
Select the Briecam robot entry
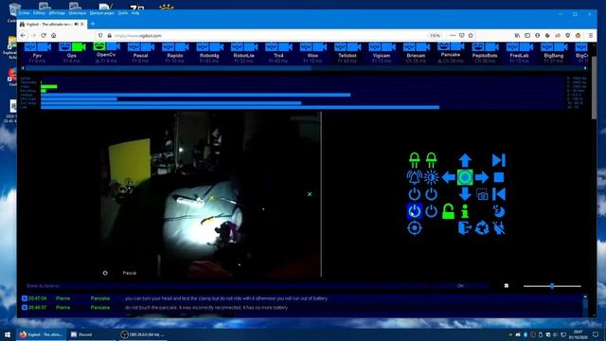coord(416,53)
